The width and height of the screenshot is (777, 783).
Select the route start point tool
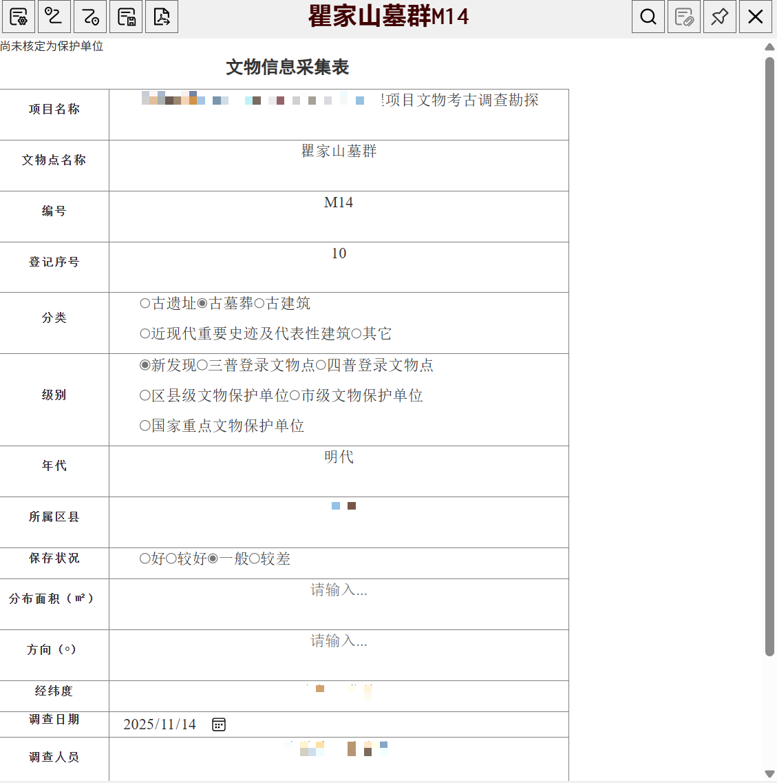54,17
